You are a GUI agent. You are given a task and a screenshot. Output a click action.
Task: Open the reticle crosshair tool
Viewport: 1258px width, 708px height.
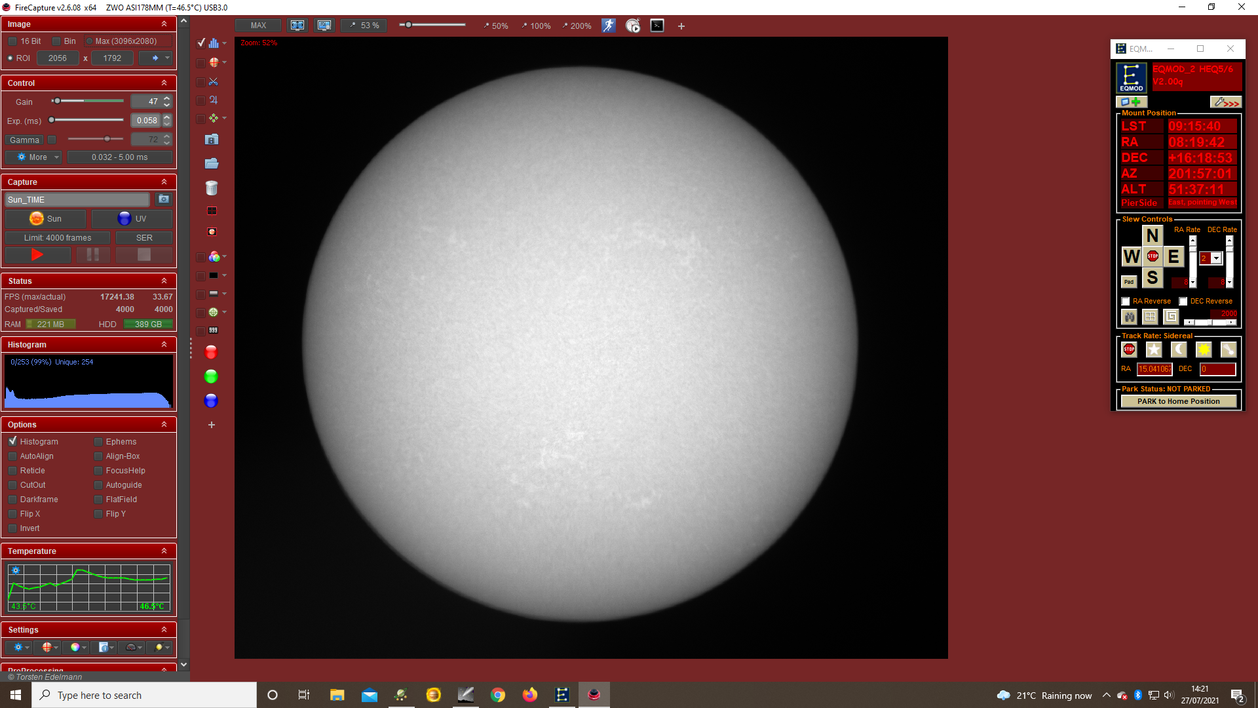pyautogui.click(x=214, y=62)
